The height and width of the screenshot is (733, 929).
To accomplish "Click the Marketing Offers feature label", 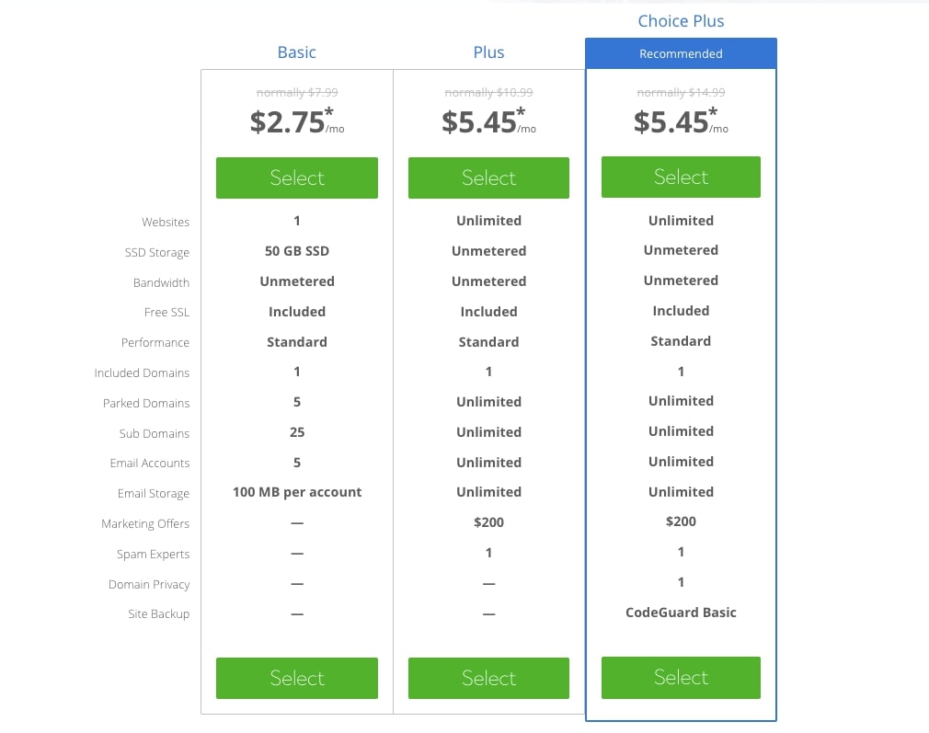I will (145, 524).
